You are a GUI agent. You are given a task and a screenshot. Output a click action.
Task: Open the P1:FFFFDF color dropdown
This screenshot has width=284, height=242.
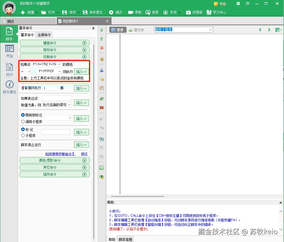[x=47, y=71]
